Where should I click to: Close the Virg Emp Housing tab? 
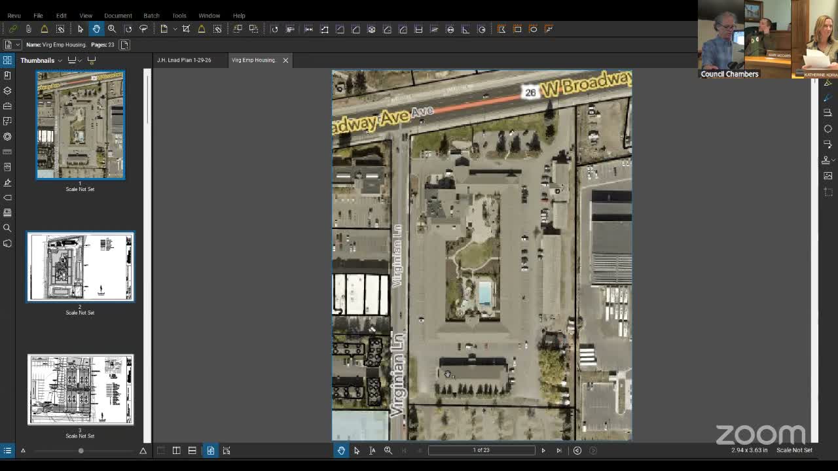click(285, 60)
